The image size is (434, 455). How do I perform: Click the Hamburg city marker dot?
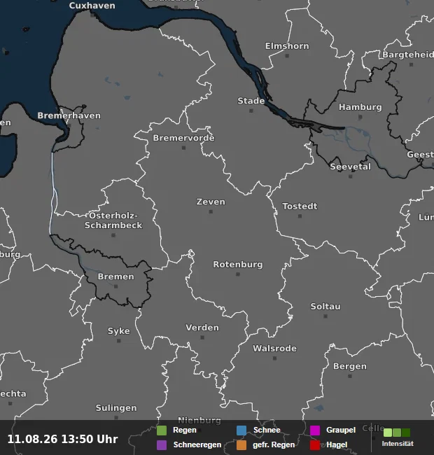(360, 117)
